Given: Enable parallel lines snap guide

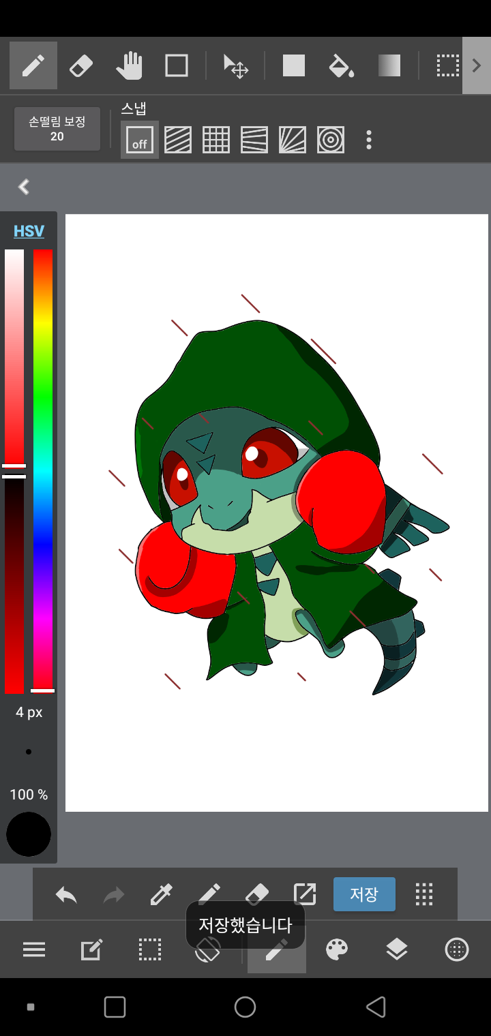Looking at the screenshot, I should [x=178, y=140].
